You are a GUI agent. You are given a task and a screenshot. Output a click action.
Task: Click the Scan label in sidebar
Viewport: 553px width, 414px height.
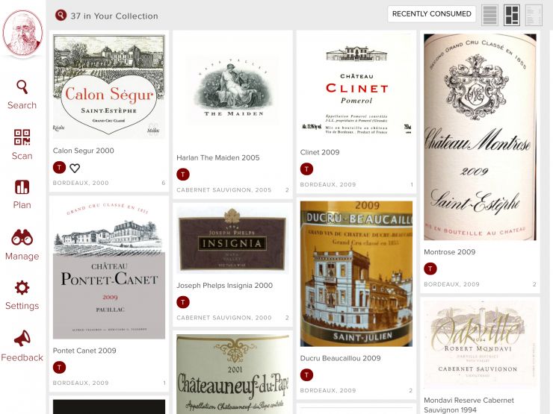pyautogui.click(x=22, y=156)
